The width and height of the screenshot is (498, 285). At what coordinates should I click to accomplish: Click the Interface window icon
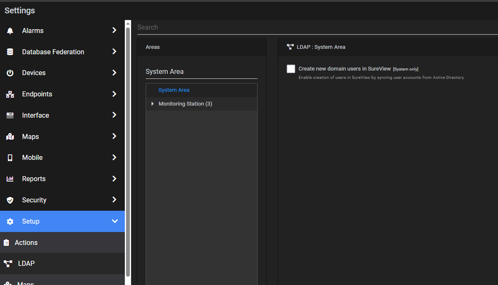click(10, 116)
